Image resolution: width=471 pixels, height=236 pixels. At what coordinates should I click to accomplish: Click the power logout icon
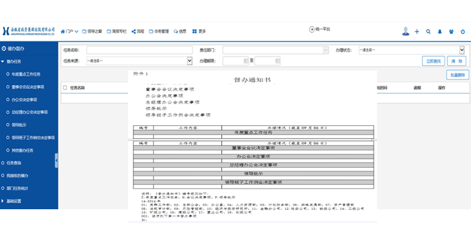[x=462, y=32]
